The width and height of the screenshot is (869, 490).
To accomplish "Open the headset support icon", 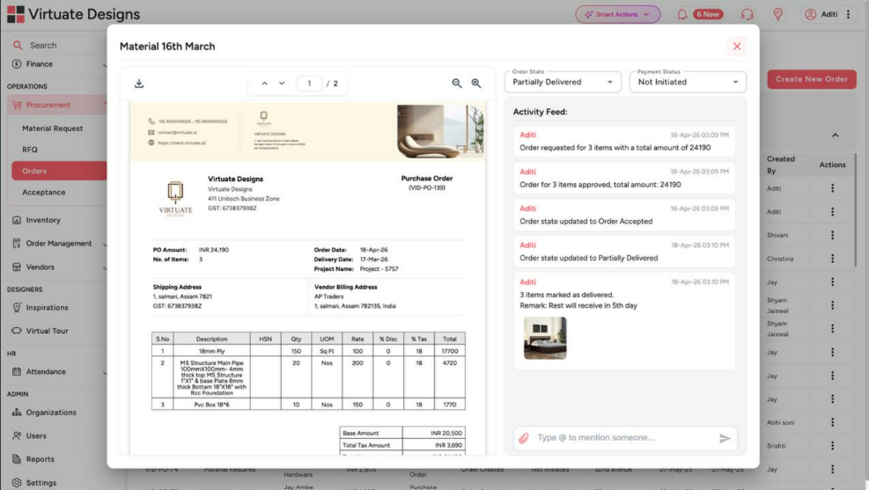I will pyautogui.click(x=747, y=14).
